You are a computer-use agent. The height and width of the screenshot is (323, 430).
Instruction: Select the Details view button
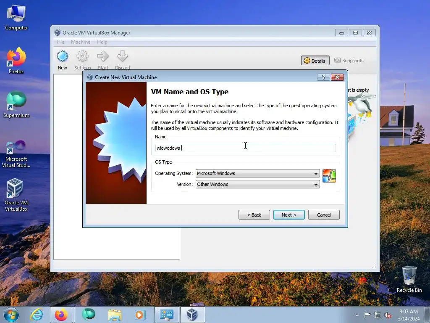click(x=315, y=61)
